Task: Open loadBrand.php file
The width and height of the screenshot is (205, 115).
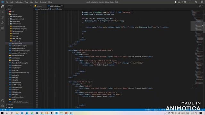Action: tap(16, 82)
